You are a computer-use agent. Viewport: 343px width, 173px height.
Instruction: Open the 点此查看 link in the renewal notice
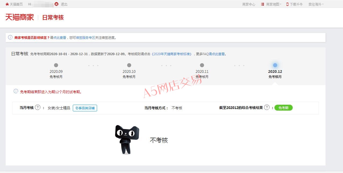click(60, 38)
